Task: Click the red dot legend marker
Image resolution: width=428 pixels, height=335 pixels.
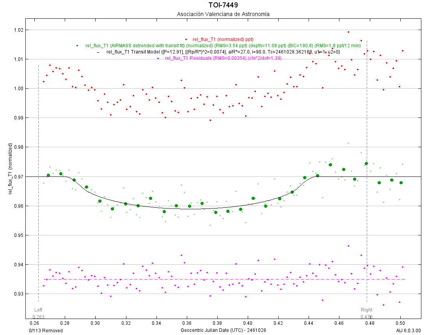Action: [x=186, y=39]
